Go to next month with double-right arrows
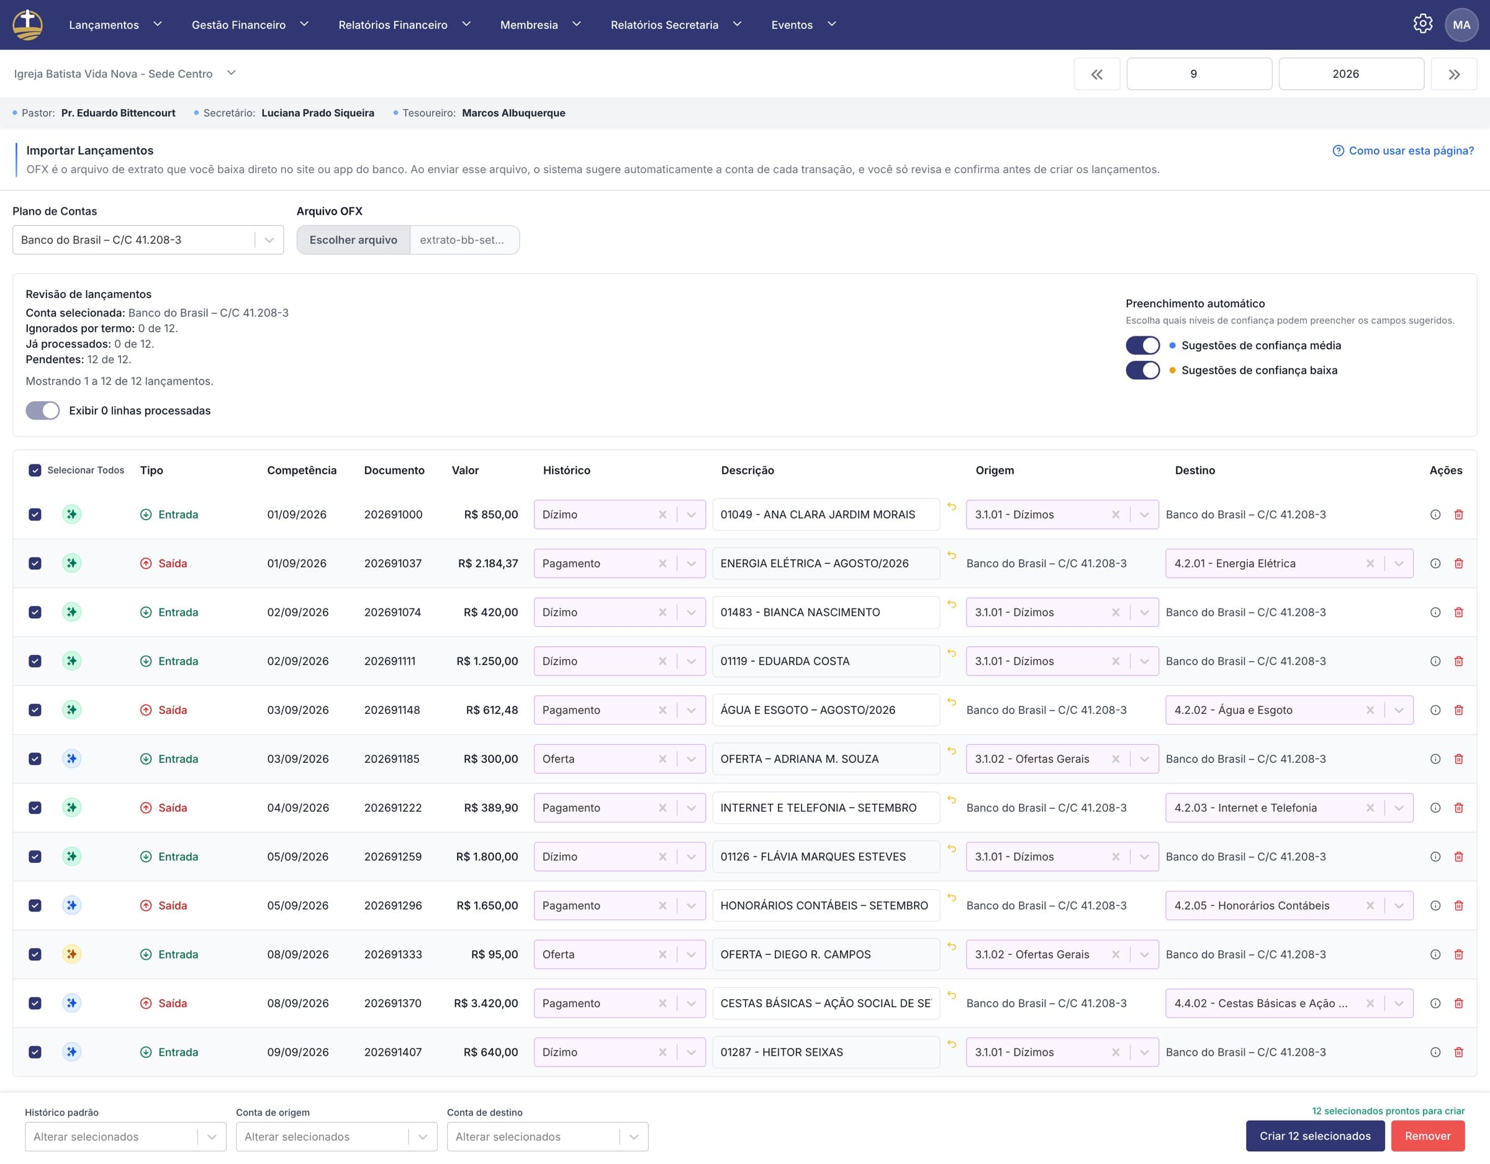The image size is (1490, 1164). tap(1454, 74)
